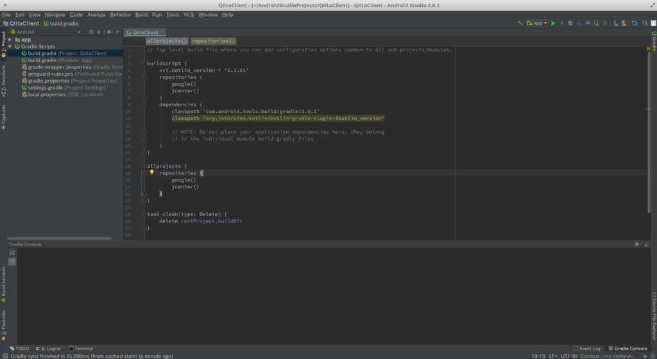The image size is (657, 359).
Task: Click QiitaClient in the navigation bar
Action: coord(21,24)
